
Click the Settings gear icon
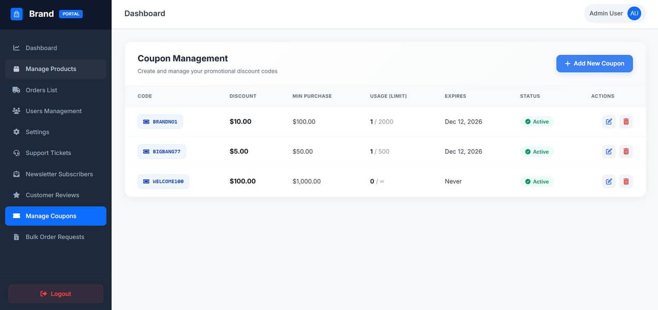pos(17,132)
